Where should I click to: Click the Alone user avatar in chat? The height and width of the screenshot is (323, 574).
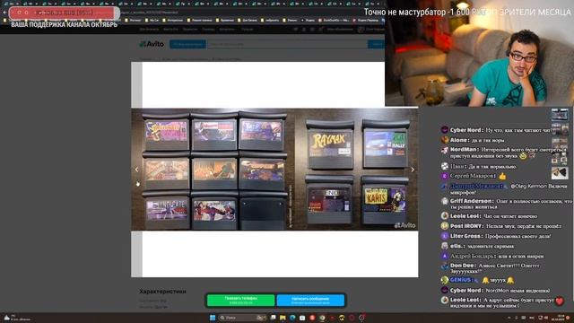[445, 140]
